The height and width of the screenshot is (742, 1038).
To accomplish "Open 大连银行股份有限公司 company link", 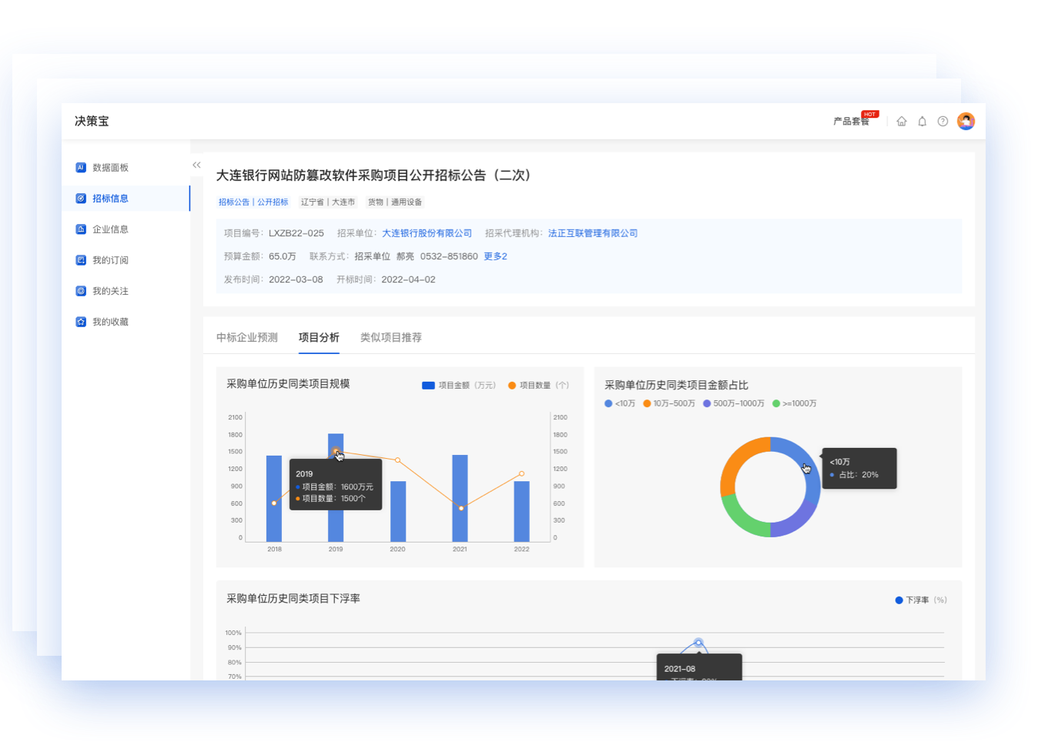I will [427, 233].
